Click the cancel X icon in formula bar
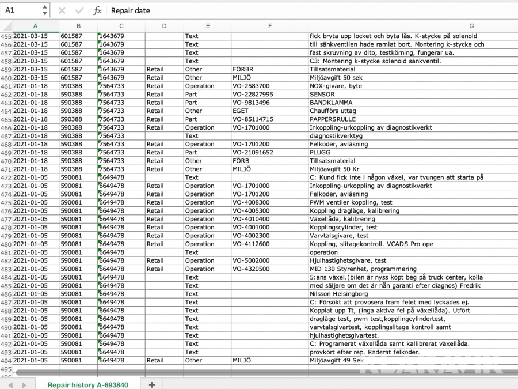Screen dimensions: 518x389 coord(62,10)
